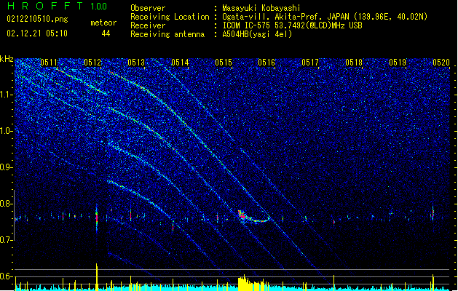Click the wide yellow power burst near 0515
458x291 pixels.
[253, 283]
